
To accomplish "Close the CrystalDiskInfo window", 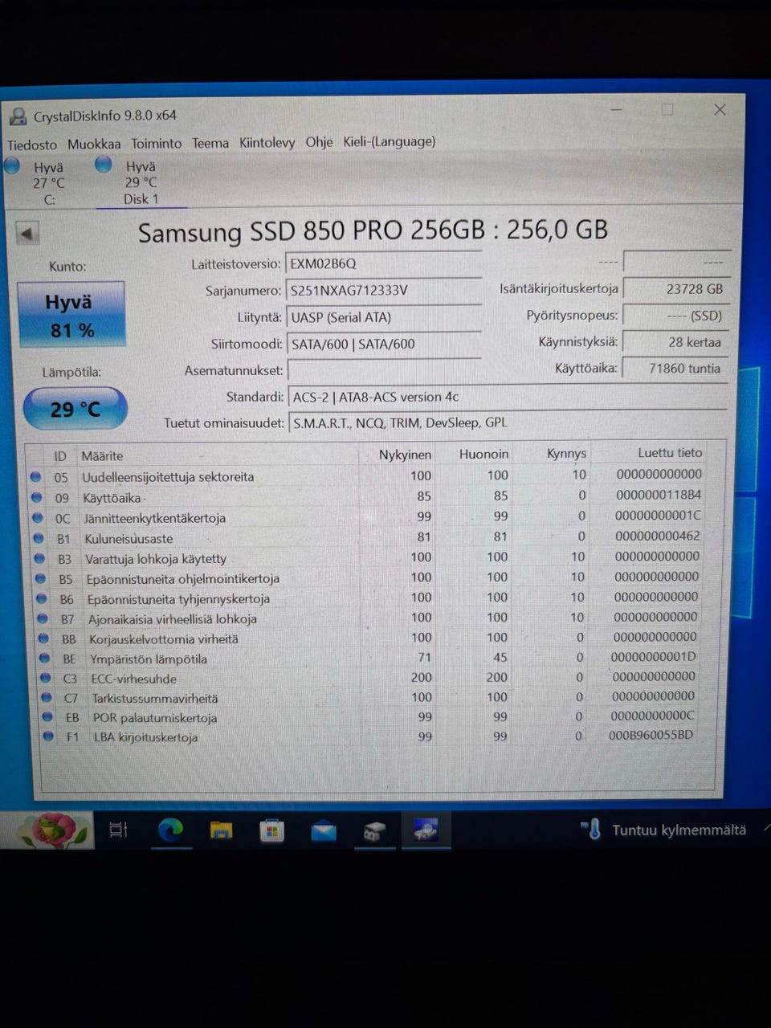I will pyautogui.click(x=720, y=109).
